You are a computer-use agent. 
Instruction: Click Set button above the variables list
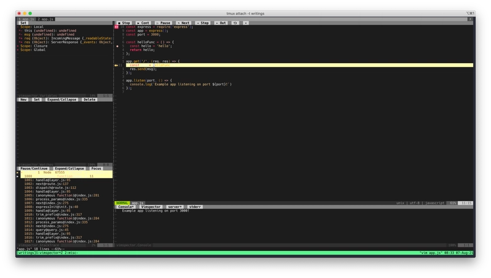[x=23, y=23]
